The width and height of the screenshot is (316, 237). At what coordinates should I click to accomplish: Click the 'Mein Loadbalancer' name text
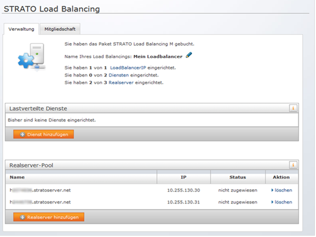158,56
